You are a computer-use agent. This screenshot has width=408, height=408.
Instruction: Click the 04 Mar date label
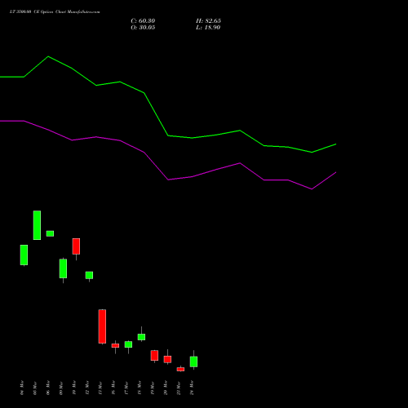[x=22, y=388]
